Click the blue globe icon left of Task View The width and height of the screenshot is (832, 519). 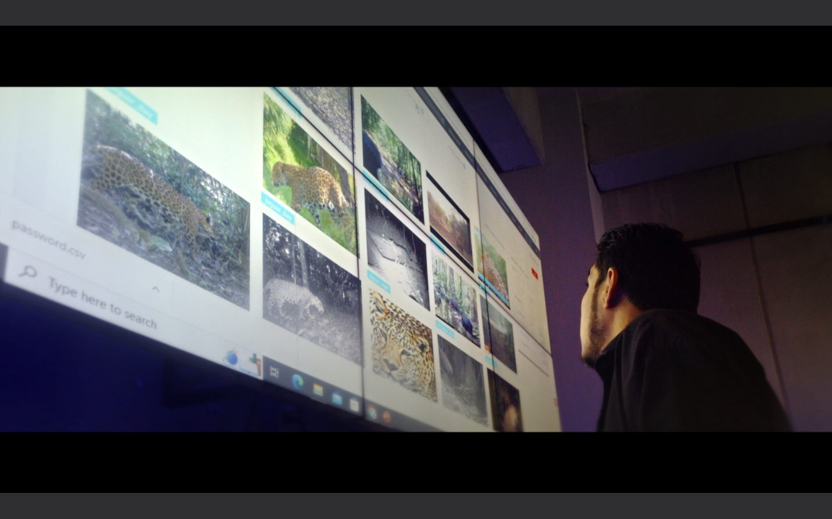coord(231,357)
